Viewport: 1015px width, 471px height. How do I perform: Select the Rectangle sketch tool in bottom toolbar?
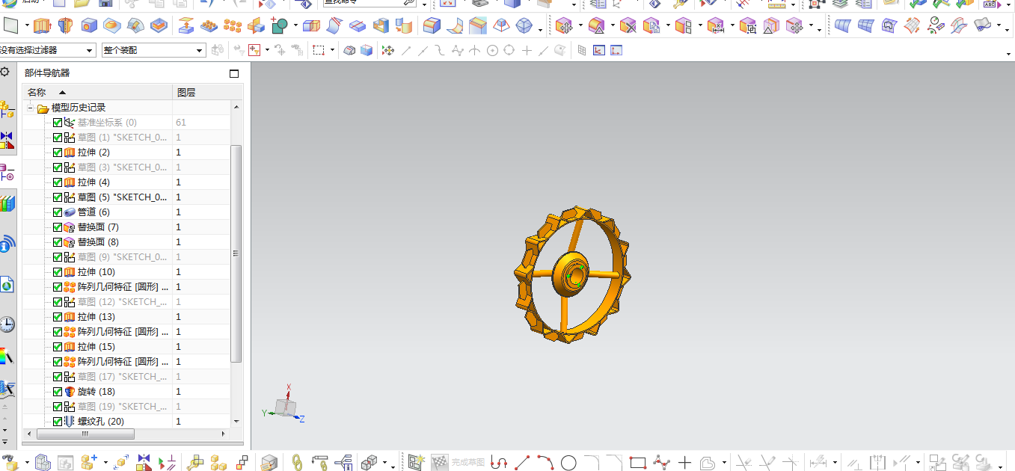pos(637,463)
